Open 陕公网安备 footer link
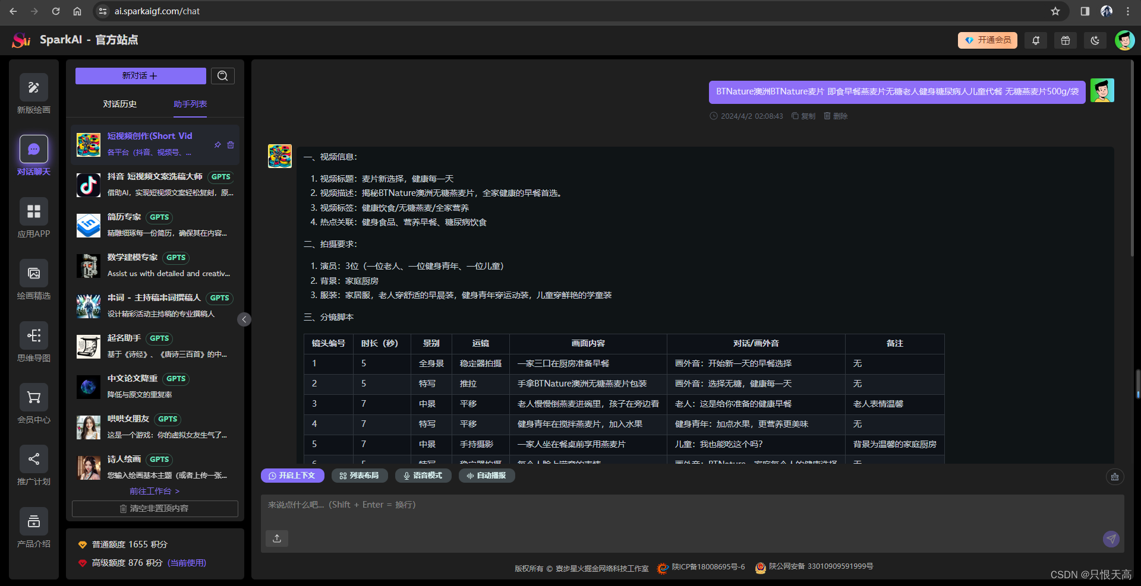Image resolution: width=1141 pixels, height=586 pixels. [x=814, y=568]
